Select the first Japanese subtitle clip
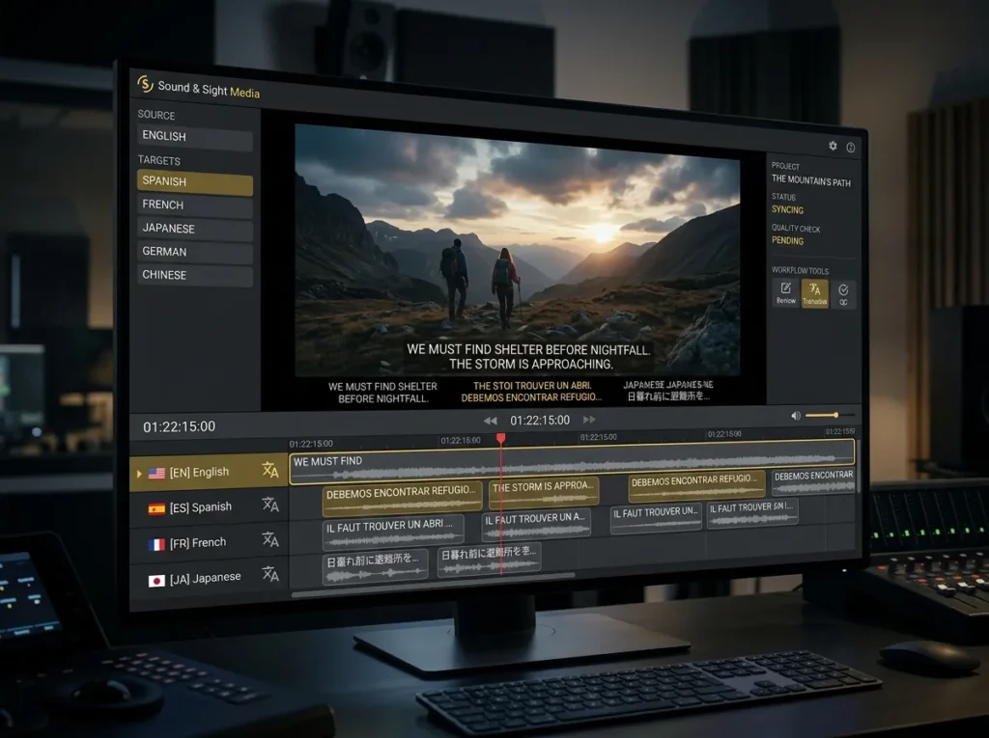989x738 pixels. pyautogui.click(x=376, y=566)
